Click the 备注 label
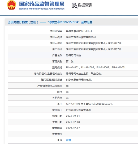 [60, 104]
